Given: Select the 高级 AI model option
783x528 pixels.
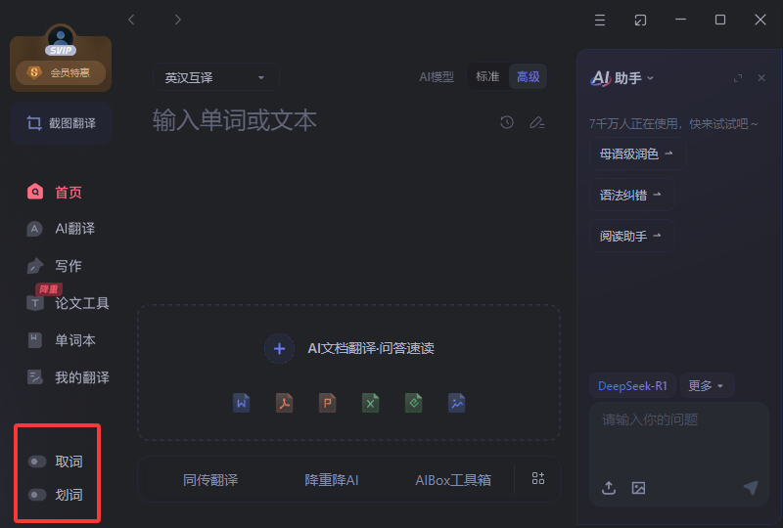Looking at the screenshot, I should pyautogui.click(x=528, y=76).
